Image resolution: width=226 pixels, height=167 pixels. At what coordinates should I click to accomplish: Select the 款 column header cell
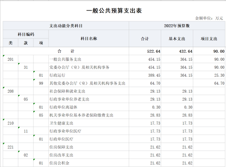point(26,43)
